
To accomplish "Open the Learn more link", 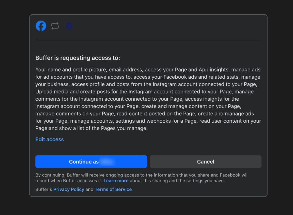I will [x=116, y=181].
